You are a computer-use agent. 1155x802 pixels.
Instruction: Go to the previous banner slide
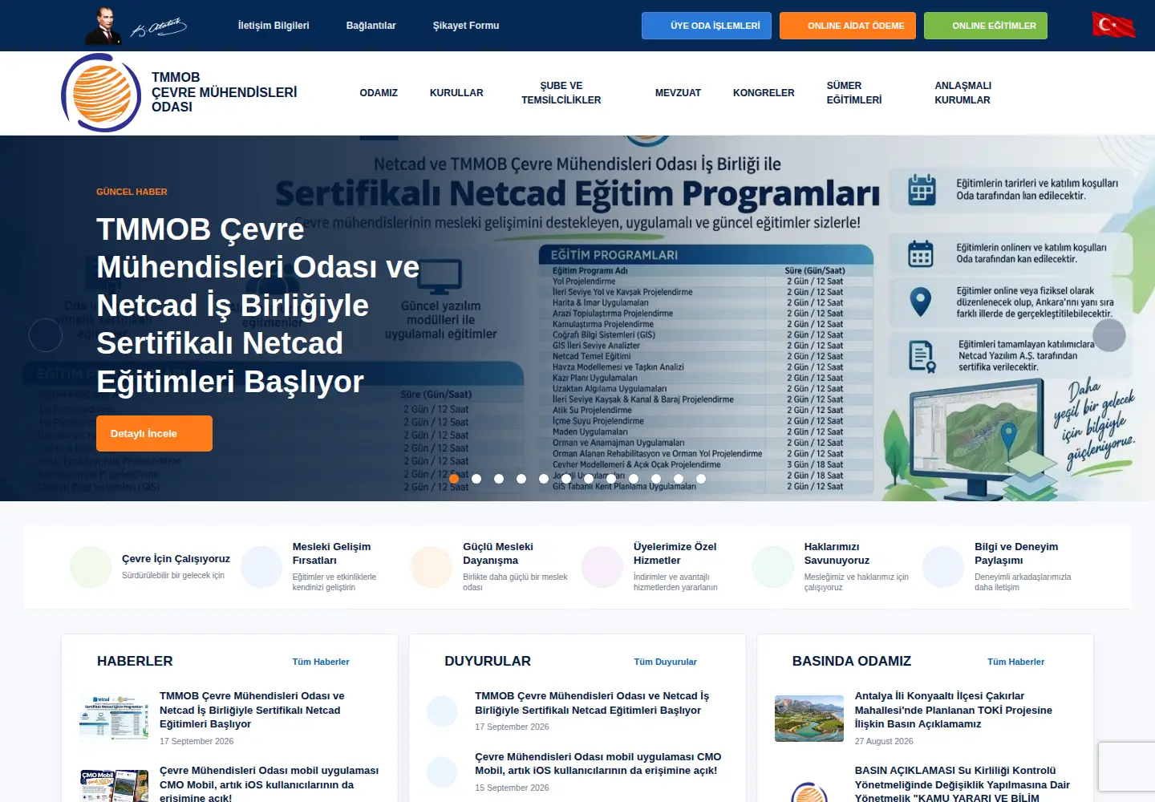pos(46,335)
